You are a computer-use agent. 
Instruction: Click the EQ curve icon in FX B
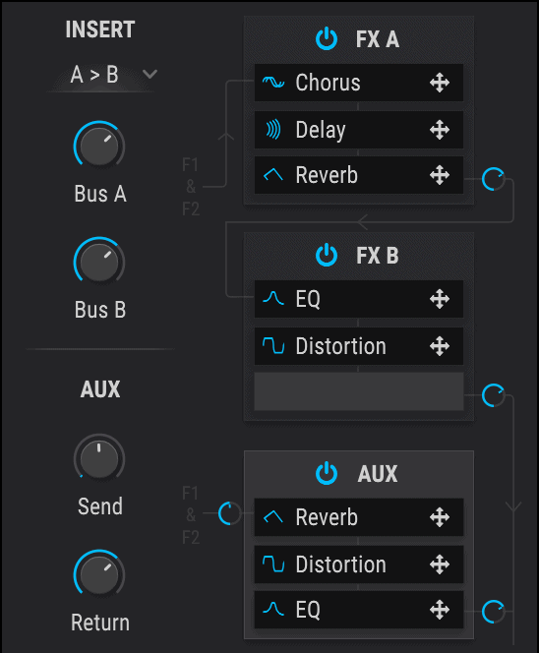coord(273,299)
